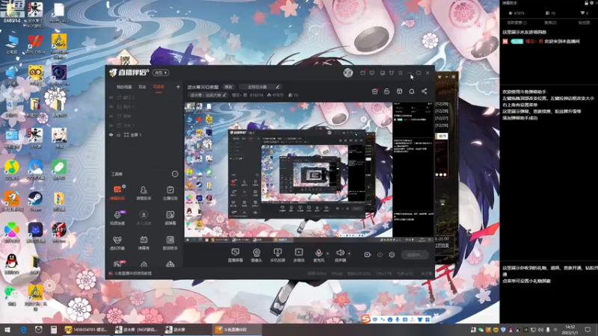Click the red-dotted icon above the preview
Image resolution: width=598 pixels, height=336 pixels.
click(x=375, y=91)
